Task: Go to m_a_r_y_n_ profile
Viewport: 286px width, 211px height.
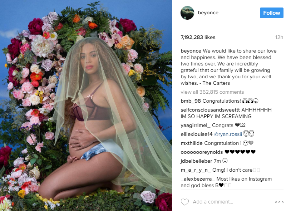Action: 196,170
